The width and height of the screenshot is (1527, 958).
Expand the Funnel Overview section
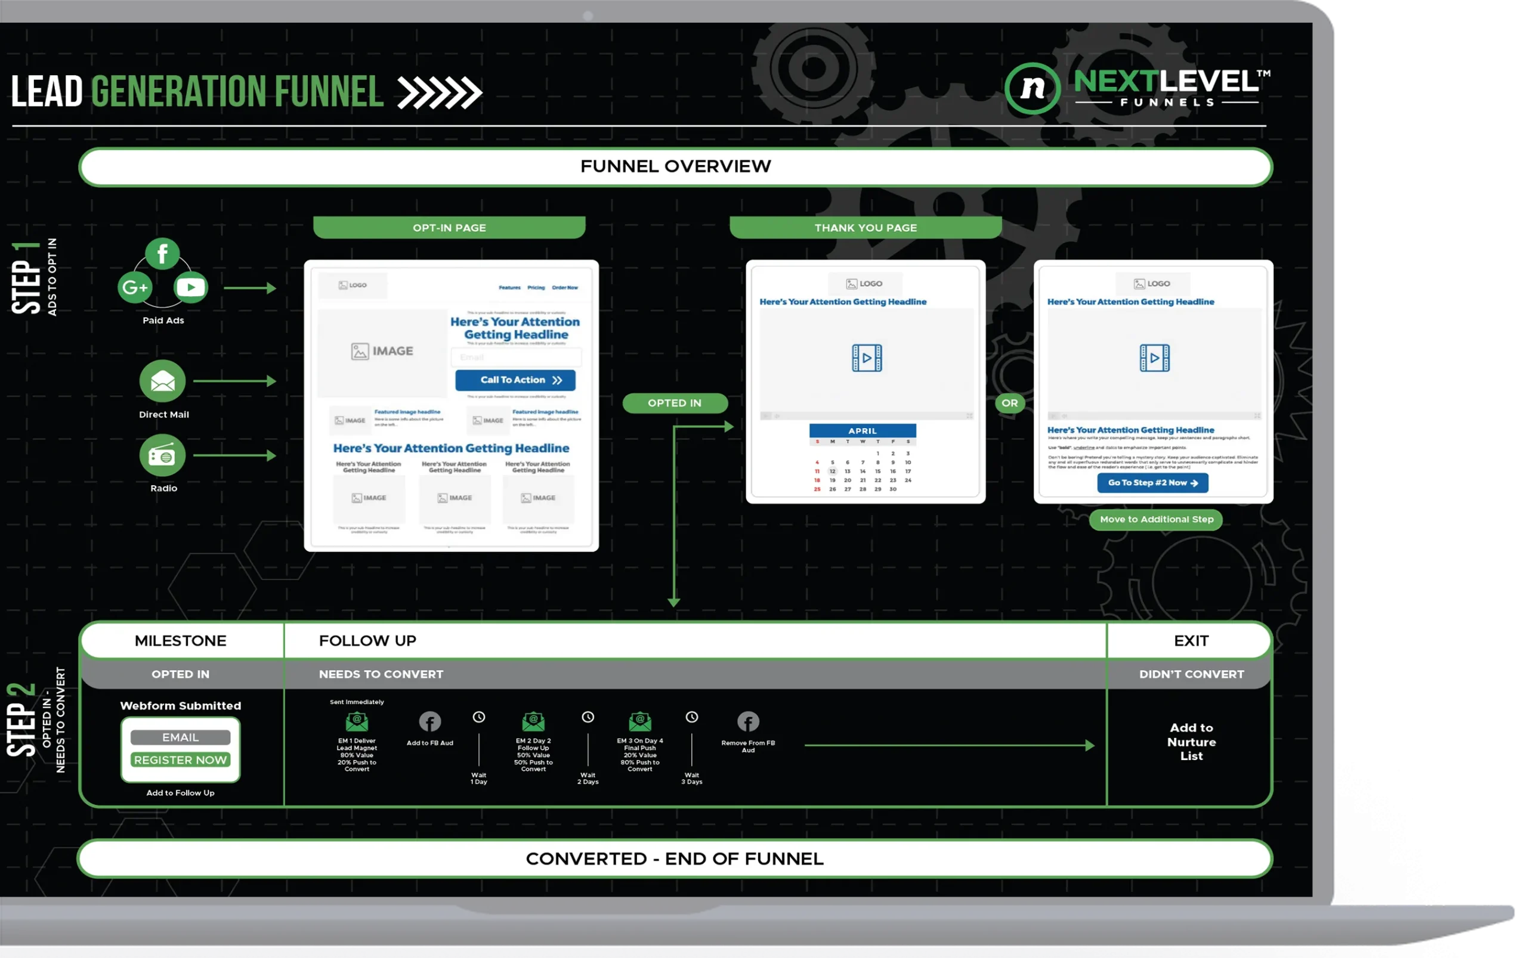[x=675, y=167]
